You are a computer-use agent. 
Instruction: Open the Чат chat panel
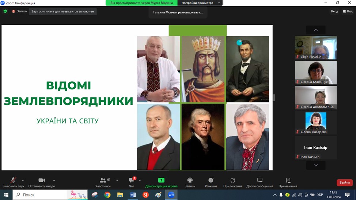(x=132, y=182)
